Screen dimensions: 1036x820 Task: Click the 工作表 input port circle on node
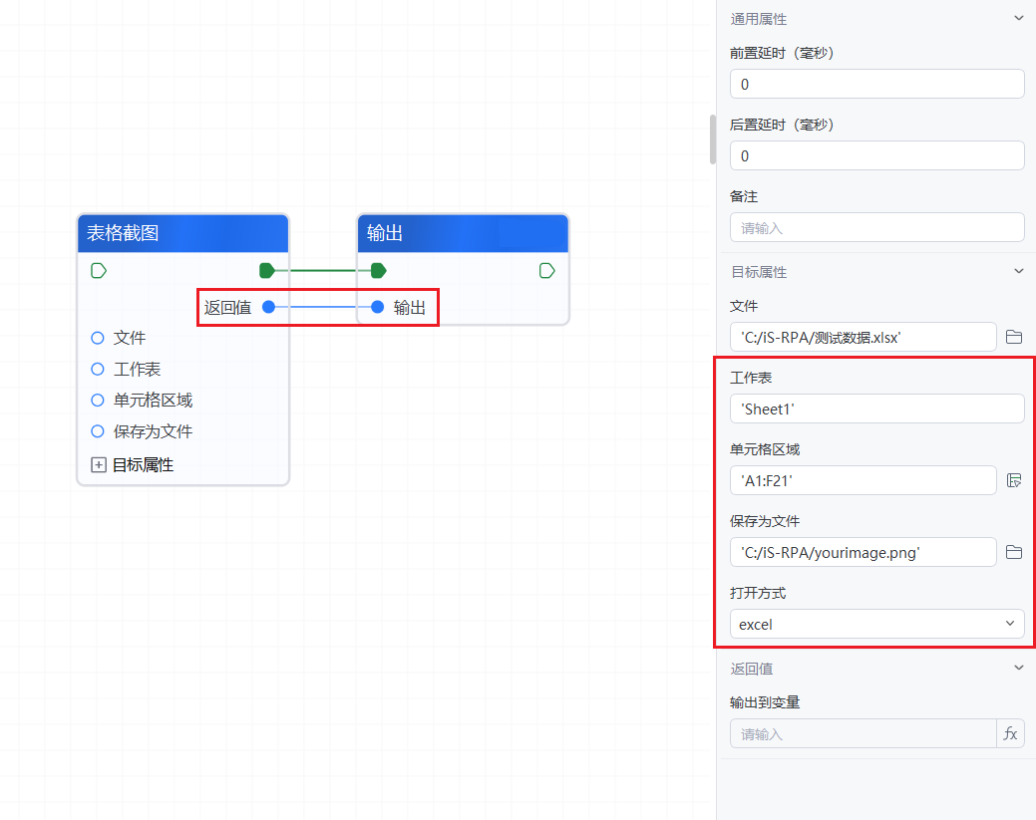tap(98, 369)
